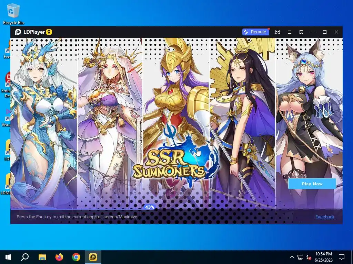Click the muted volume tray icon
Viewport: 353px width, 264px height.
309,257
